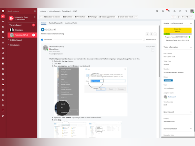Open the RSS feed icon
Viewport: 195px width, 146px height.
click(175, 11)
